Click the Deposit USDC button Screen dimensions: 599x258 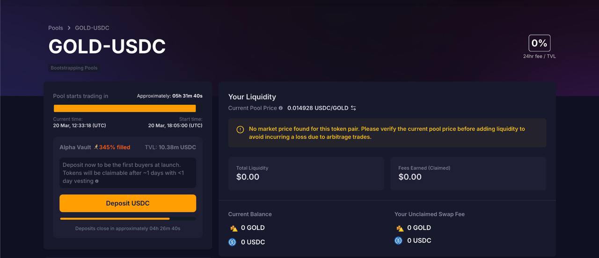pyautogui.click(x=128, y=203)
